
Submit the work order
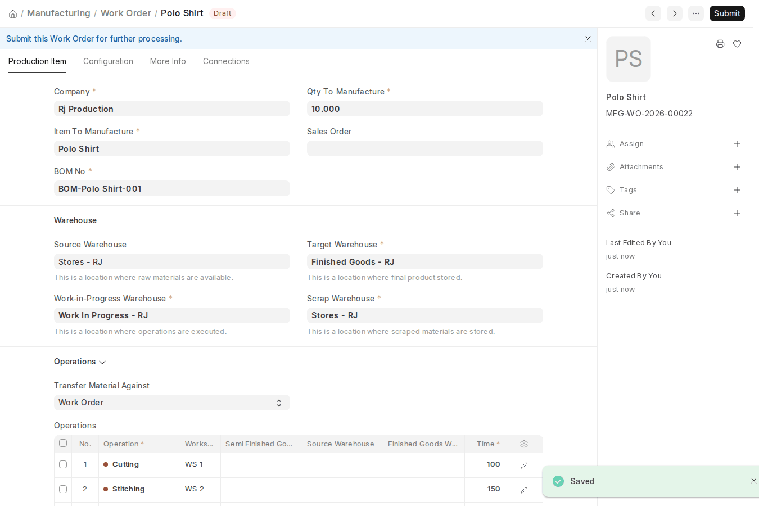click(x=727, y=13)
